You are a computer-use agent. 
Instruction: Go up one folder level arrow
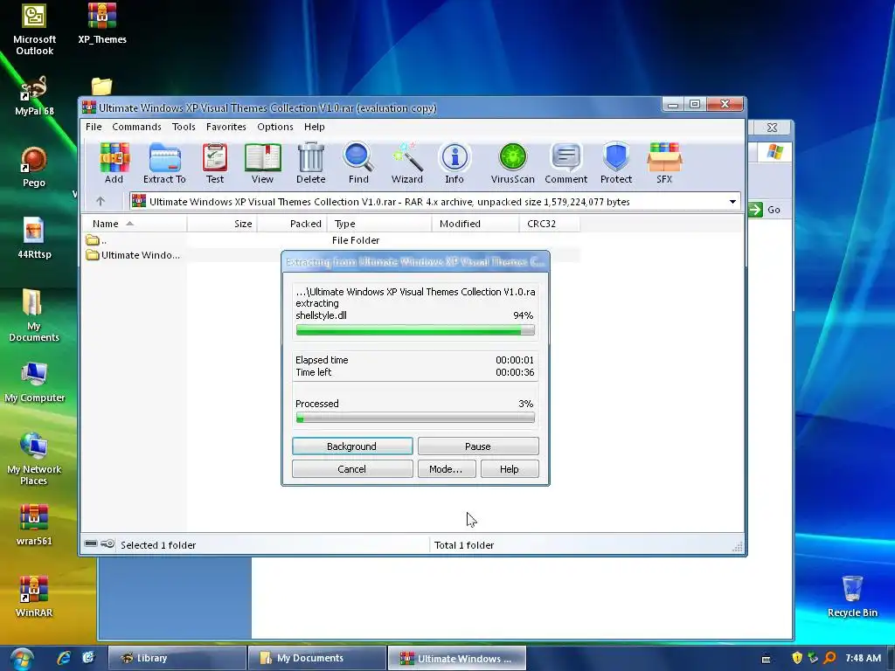pyautogui.click(x=101, y=202)
